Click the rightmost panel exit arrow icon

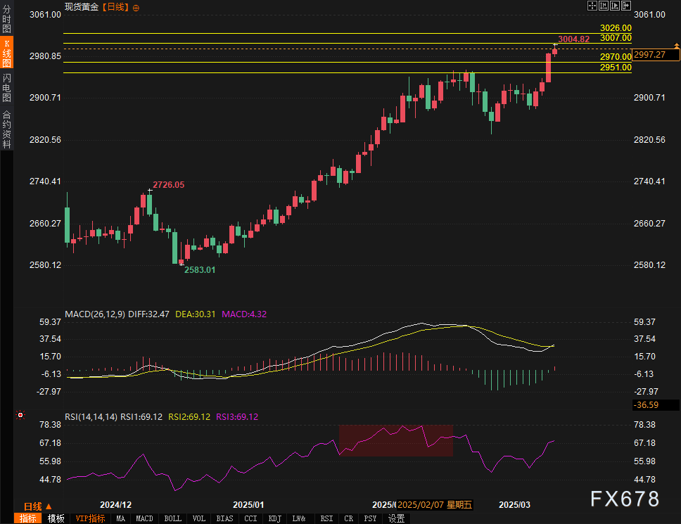625,6
